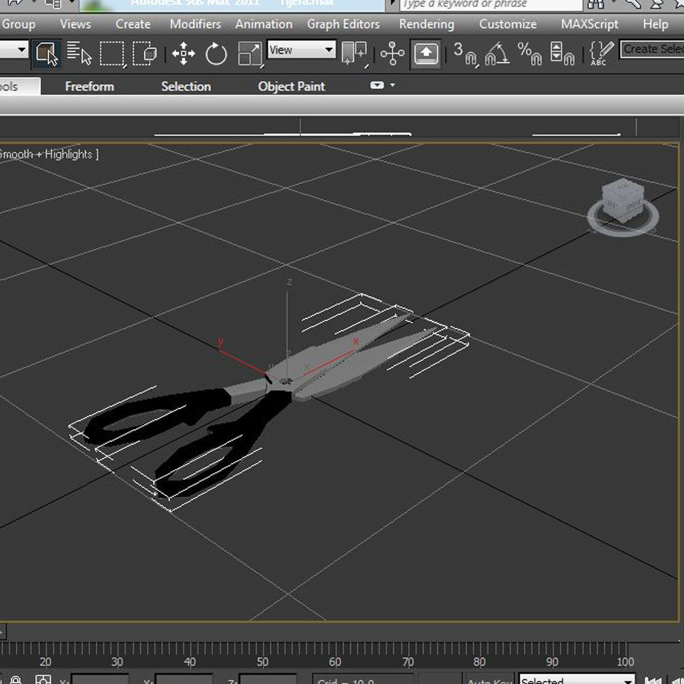Open the Views menu
The image size is (684, 684).
click(75, 24)
